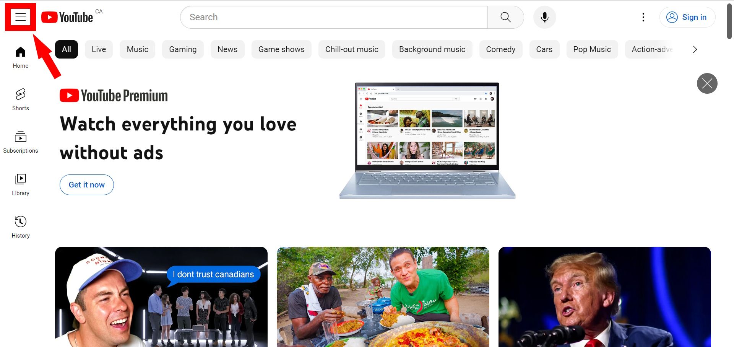This screenshot has height=347, width=734.
Task: Select the Game shows chip
Action: tap(281, 49)
